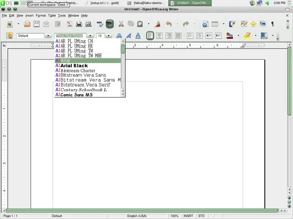Show Draw Functions icon

[x=232, y=24]
